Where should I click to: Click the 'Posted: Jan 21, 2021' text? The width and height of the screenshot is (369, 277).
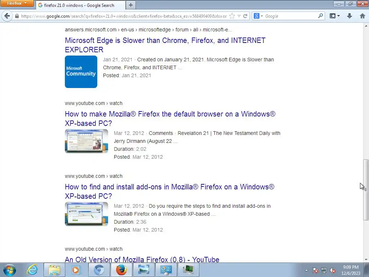click(x=127, y=75)
